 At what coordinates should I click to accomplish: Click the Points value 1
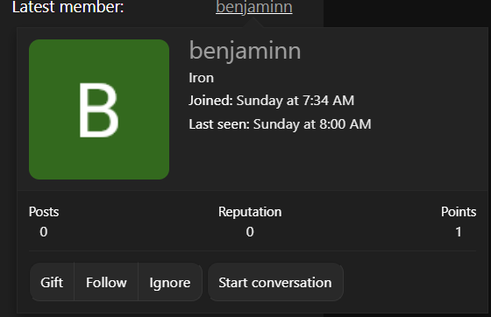pyautogui.click(x=459, y=232)
